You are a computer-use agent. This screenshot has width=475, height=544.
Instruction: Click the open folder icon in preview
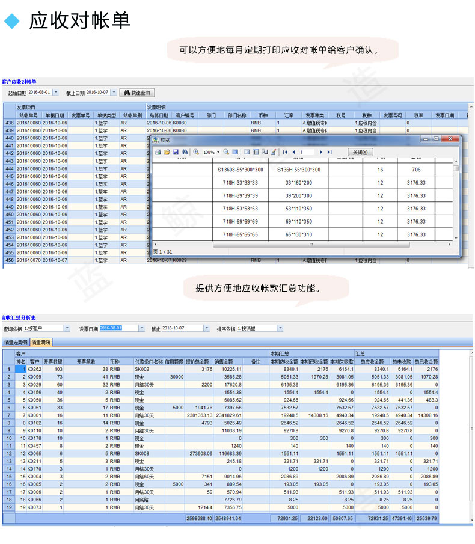tap(167, 152)
